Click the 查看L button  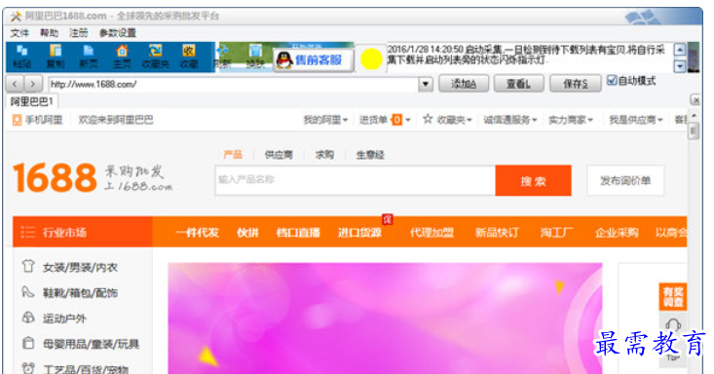click(x=518, y=84)
